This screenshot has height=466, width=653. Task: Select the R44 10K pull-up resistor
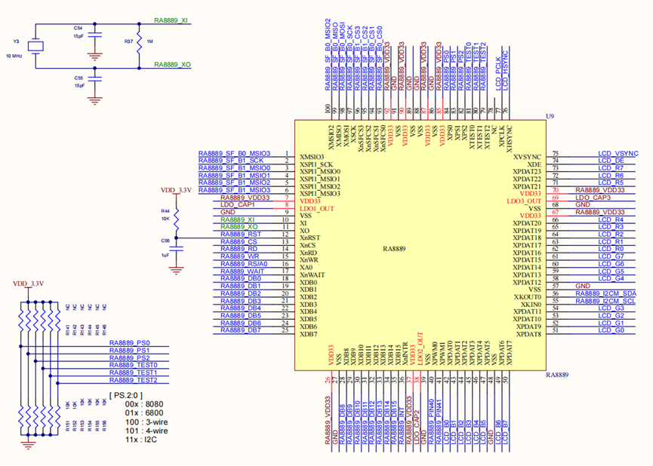coord(176,219)
